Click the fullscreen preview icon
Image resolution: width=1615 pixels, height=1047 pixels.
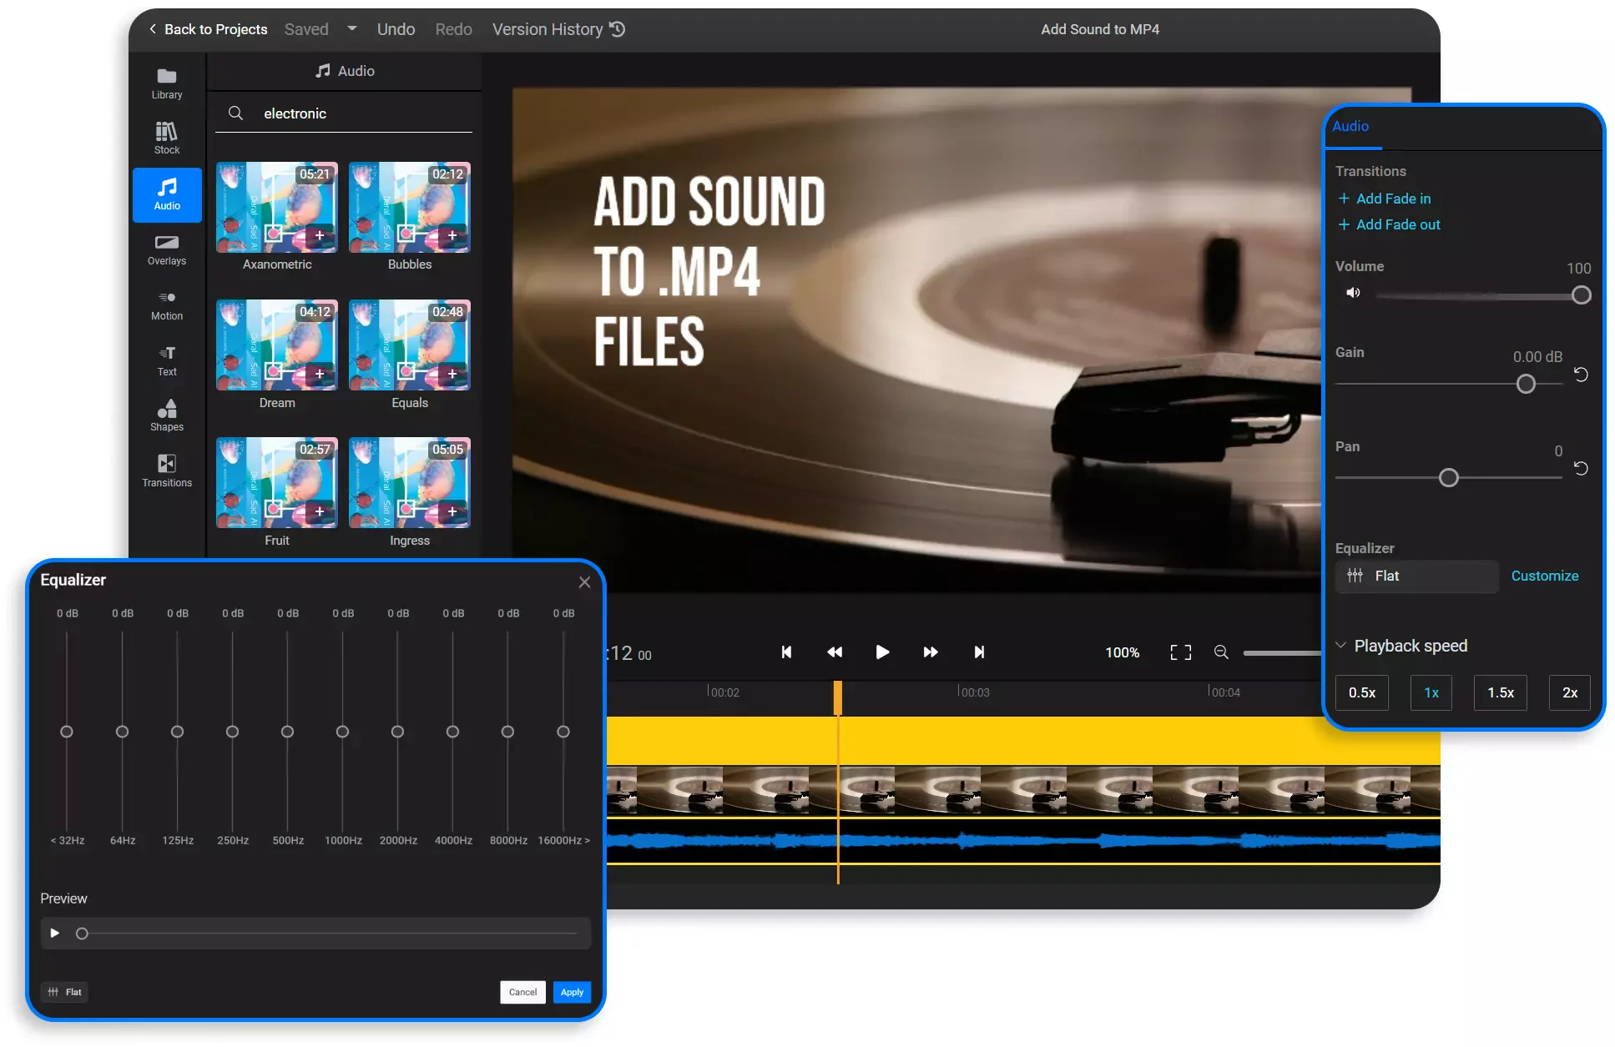click(1179, 652)
